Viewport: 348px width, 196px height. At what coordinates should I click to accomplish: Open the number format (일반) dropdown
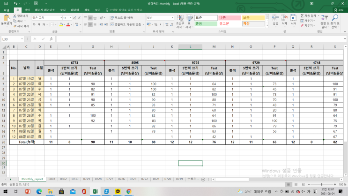(172, 18)
